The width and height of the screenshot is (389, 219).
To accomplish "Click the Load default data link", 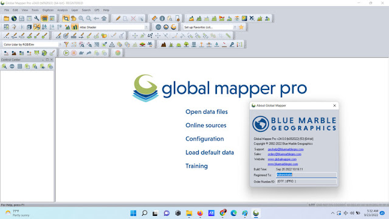I will click(210, 153).
